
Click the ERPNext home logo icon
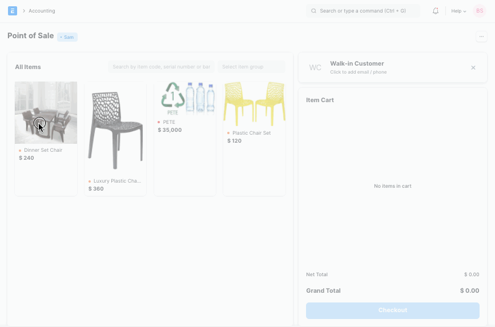[x=13, y=11]
